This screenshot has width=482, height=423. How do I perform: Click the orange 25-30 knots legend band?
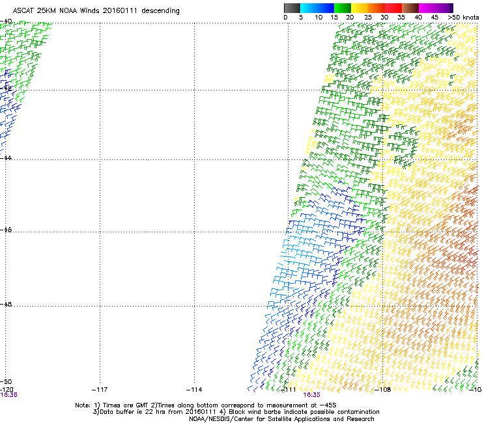(376, 8)
